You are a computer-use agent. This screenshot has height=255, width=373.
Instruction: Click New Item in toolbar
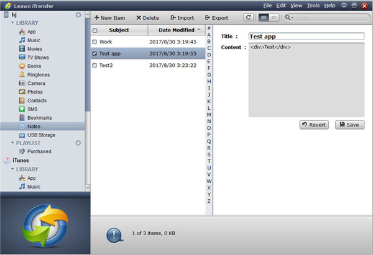(x=109, y=18)
